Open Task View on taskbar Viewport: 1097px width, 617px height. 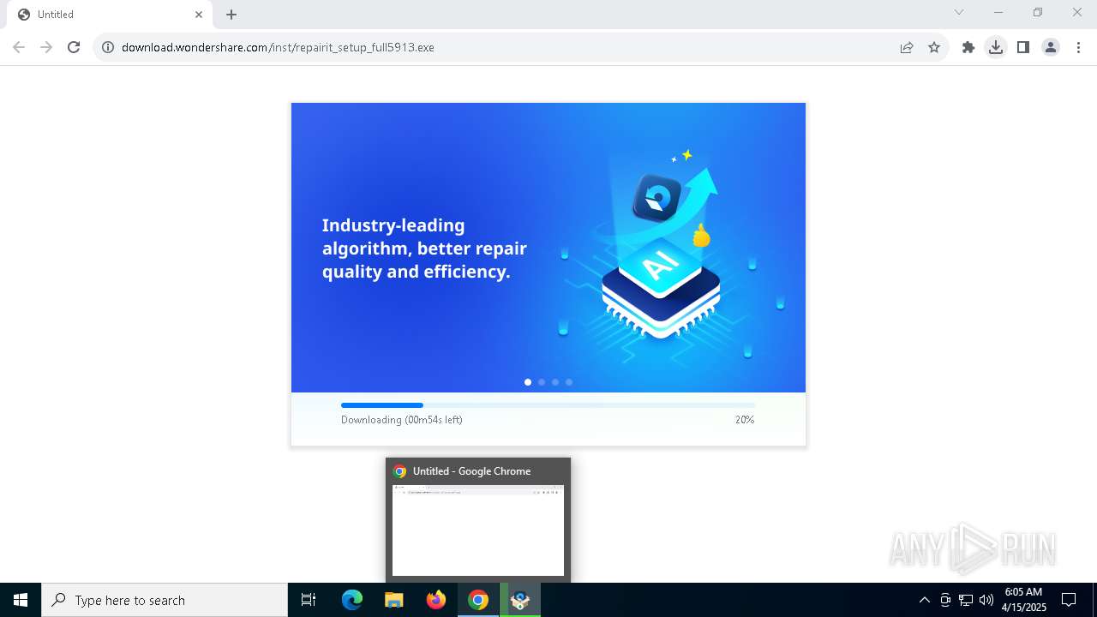coord(309,600)
